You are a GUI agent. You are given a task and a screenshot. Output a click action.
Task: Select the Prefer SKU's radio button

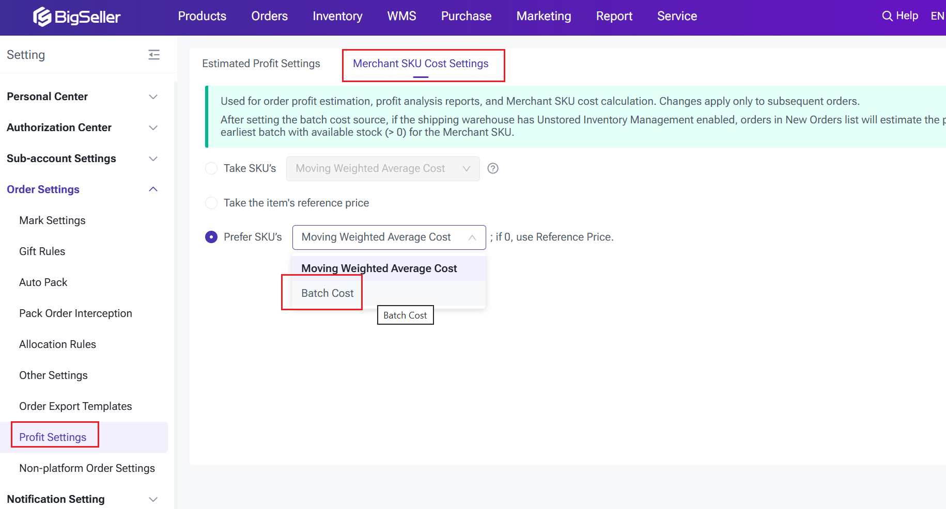click(x=211, y=237)
